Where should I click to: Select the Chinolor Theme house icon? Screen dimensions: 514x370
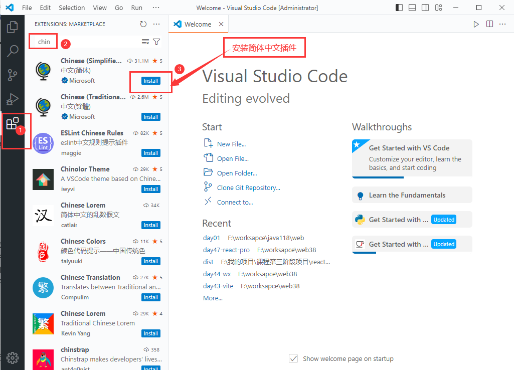pyautogui.click(x=43, y=179)
